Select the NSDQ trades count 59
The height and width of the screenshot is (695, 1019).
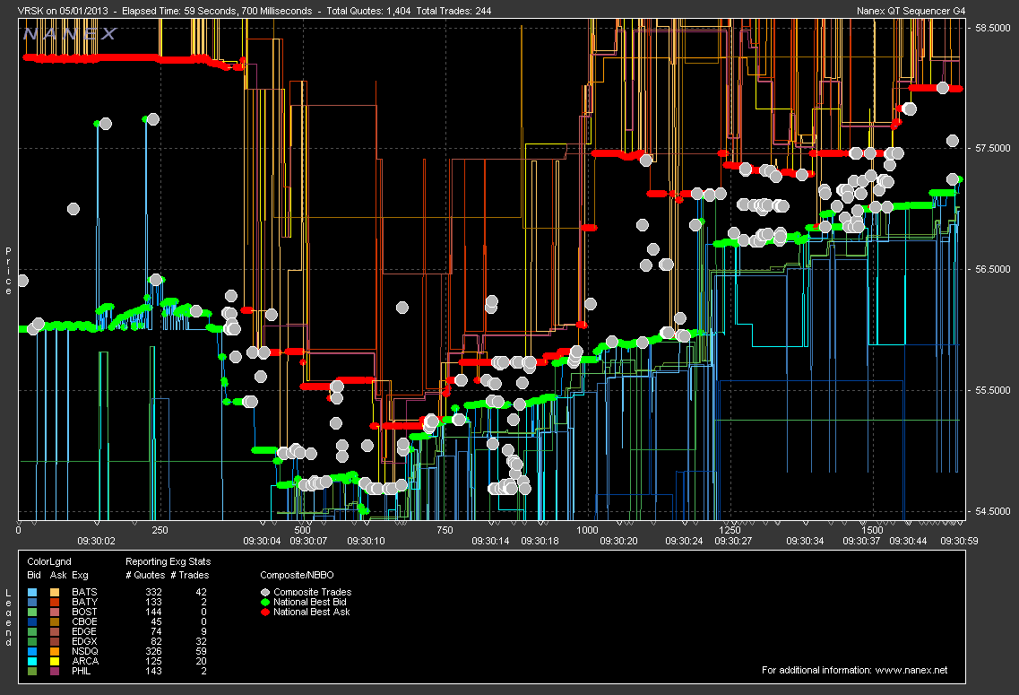[202, 651]
